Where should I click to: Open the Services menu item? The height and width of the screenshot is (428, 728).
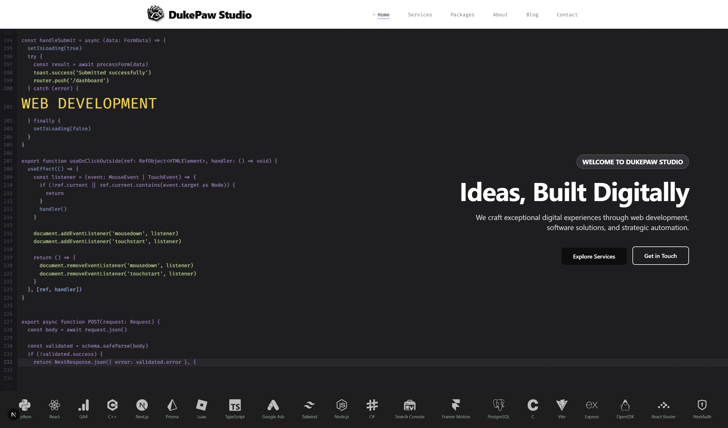420,14
